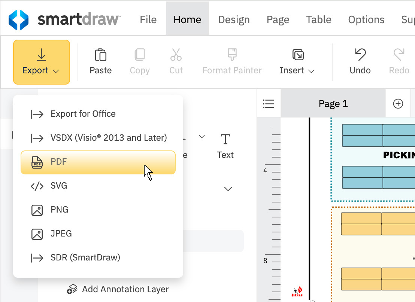The image size is (415, 302).
Task: Click the Export for Office arrow icon
Action: (x=37, y=114)
